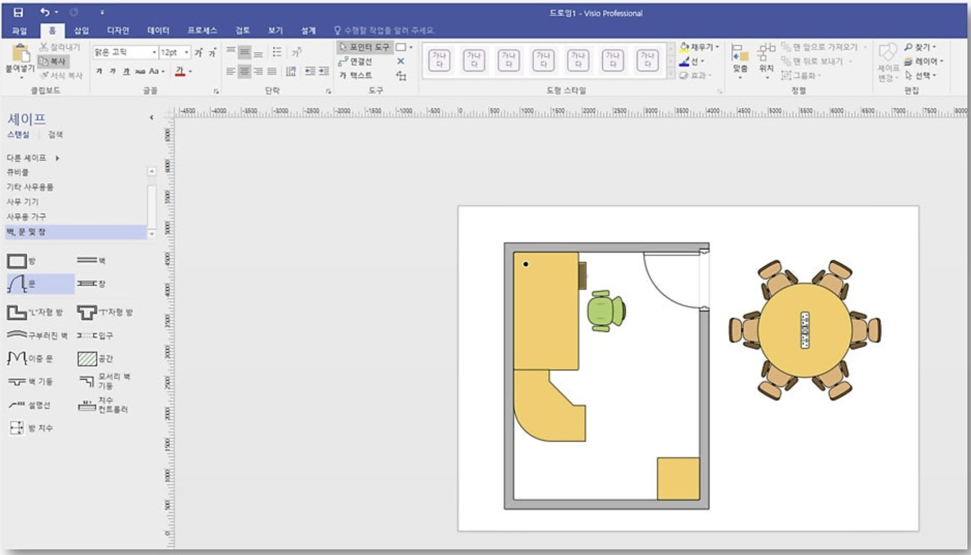Viewport: 971px width, 555px height.
Task: Toggle underline text formatting
Action: click(126, 71)
